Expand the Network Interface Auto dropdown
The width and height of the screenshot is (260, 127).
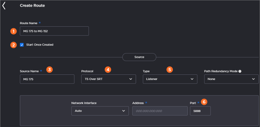coord(100,111)
